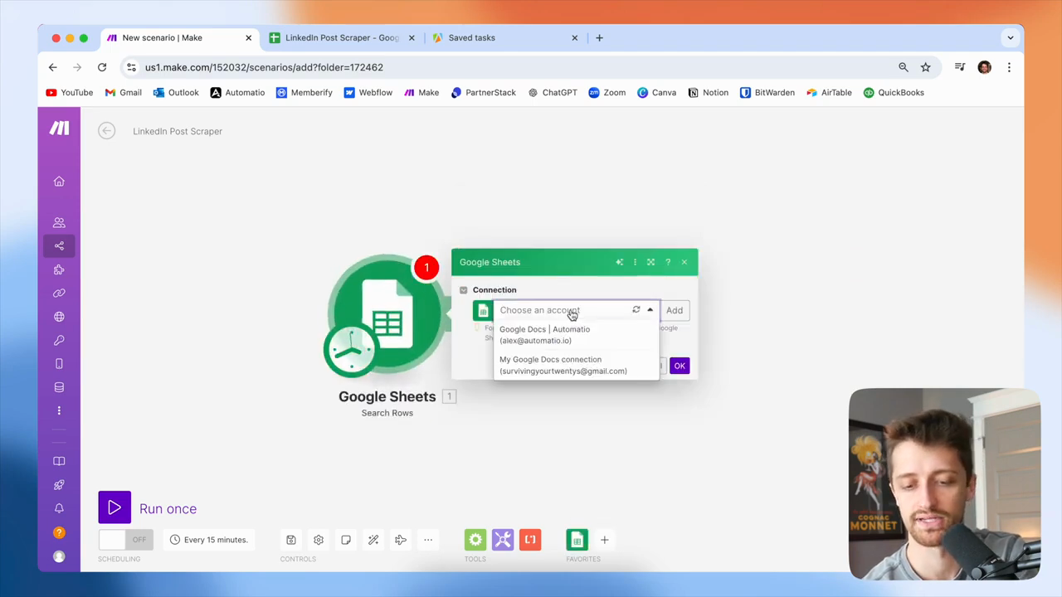Open the ChatGPT bookmark
Screen dimensions: 1062x597
(x=553, y=93)
